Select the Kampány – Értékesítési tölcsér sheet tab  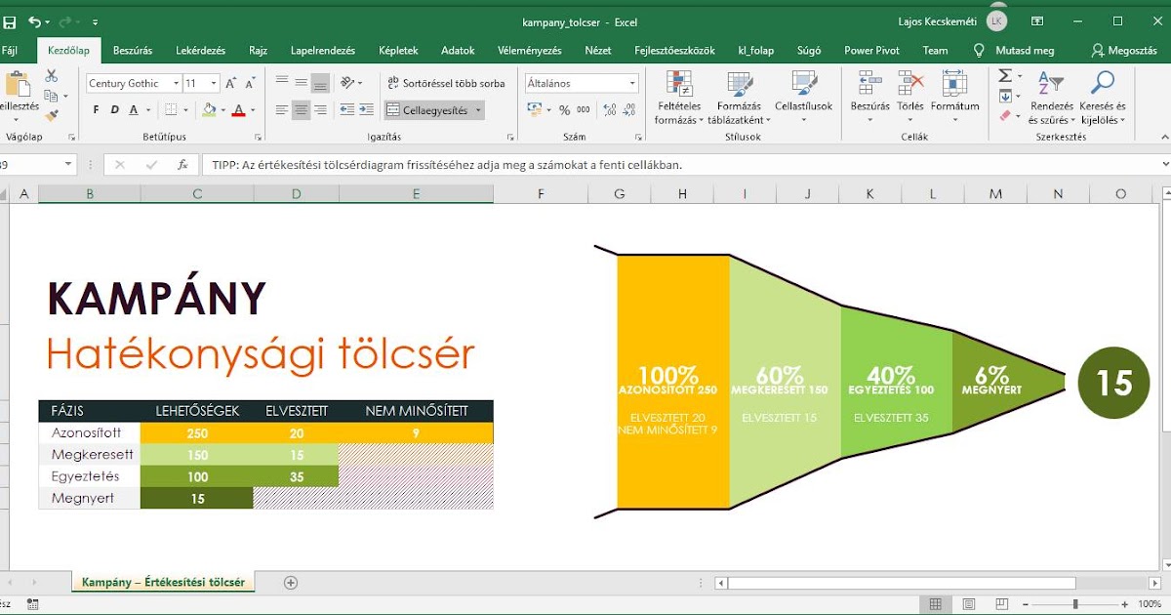click(161, 581)
